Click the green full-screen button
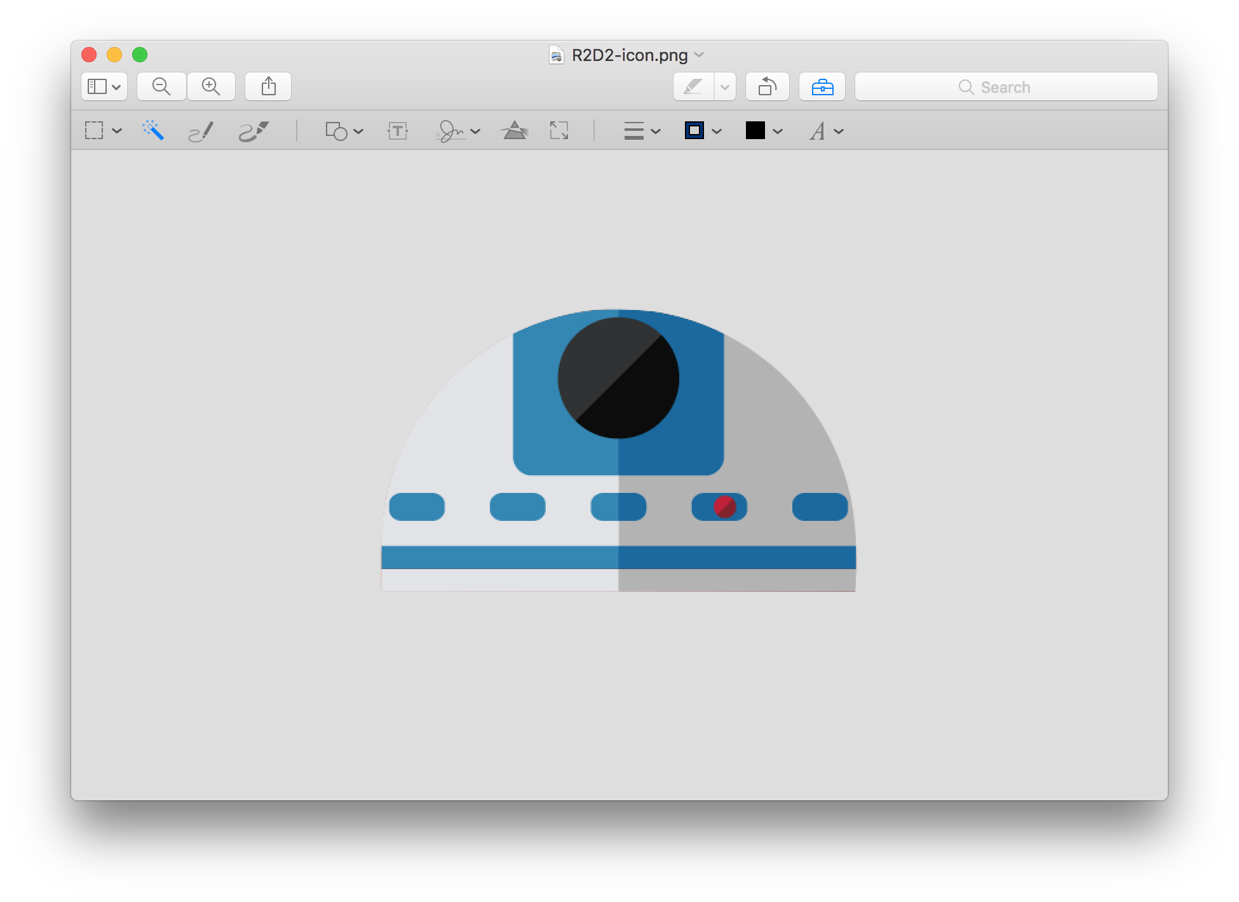Screen dimensions: 1239x902 [140, 55]
